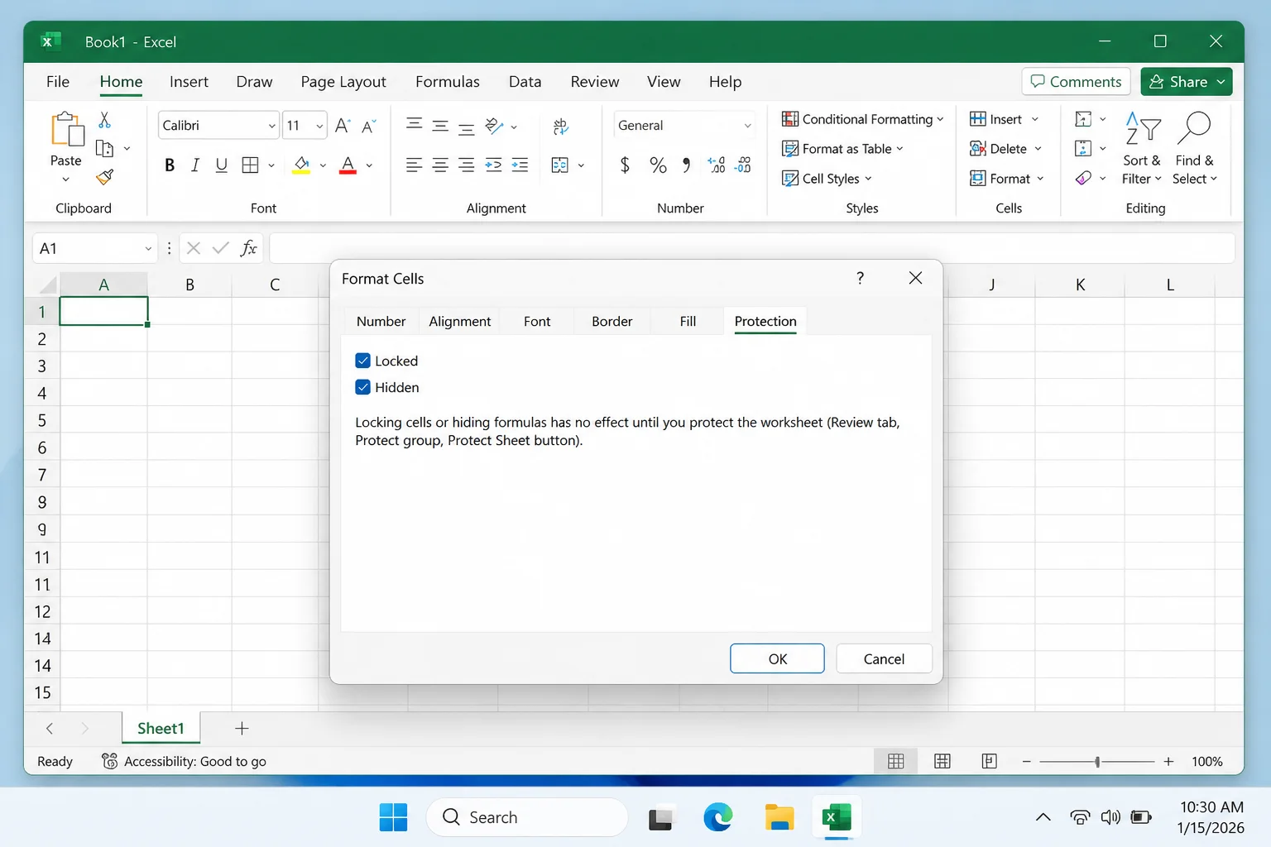
Task: Open Sort & Filter menu
Action: (1142, 149)
